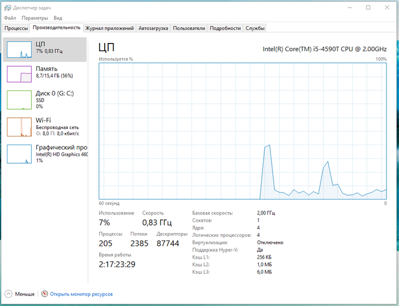
Task: Click the Меньше collapse arrow icon
Action: pos(8,294)
